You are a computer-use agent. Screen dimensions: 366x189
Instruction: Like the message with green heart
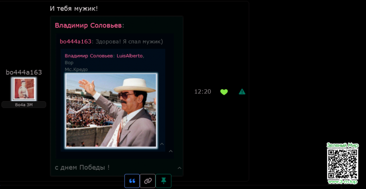tap(224, 92)
